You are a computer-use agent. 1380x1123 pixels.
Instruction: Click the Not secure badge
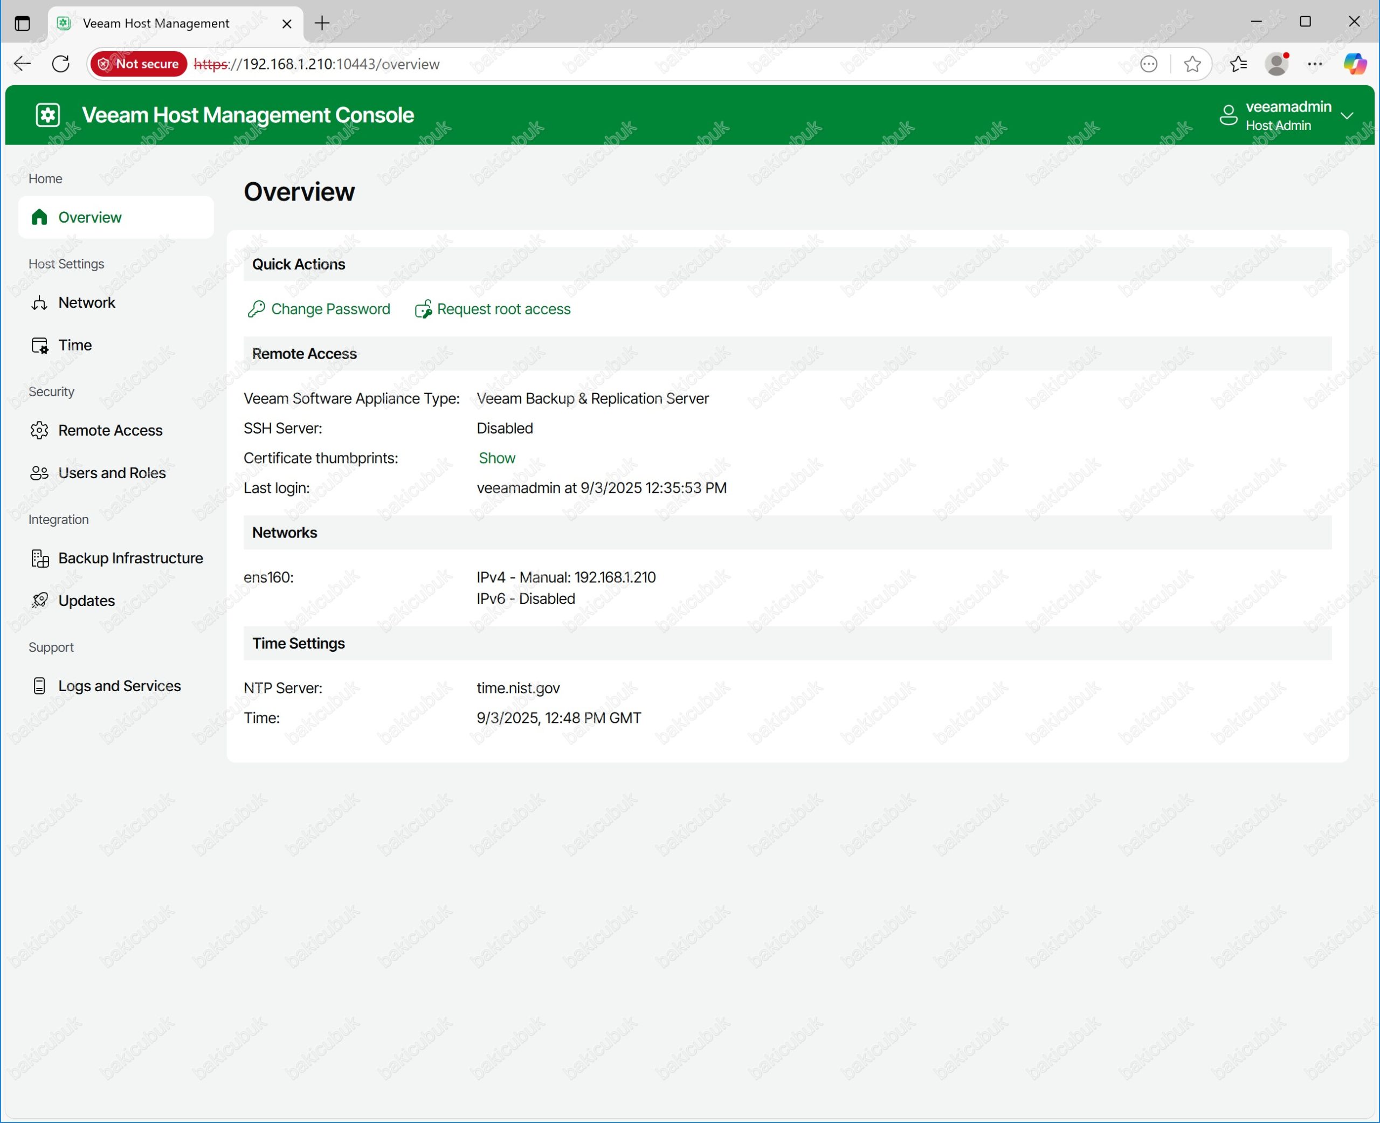[x=139, y=64]
